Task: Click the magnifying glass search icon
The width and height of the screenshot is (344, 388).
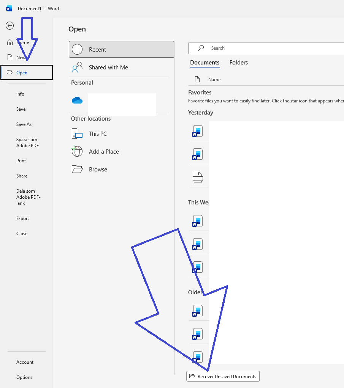Action: coord(201,48)
